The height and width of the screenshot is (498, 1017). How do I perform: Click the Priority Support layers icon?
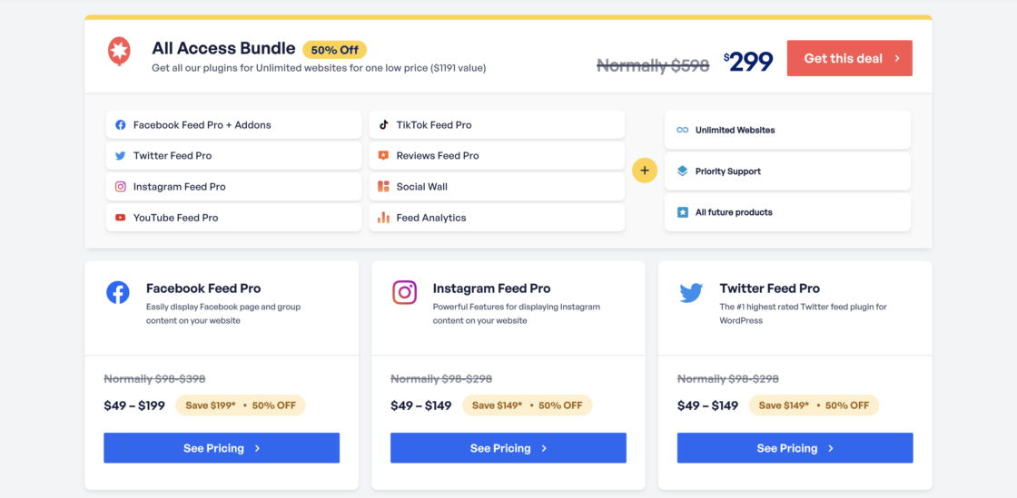[683, 171]
